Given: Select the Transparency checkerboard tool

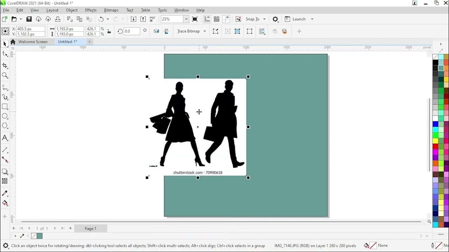Looking at the screenshot, I should 5,181.
